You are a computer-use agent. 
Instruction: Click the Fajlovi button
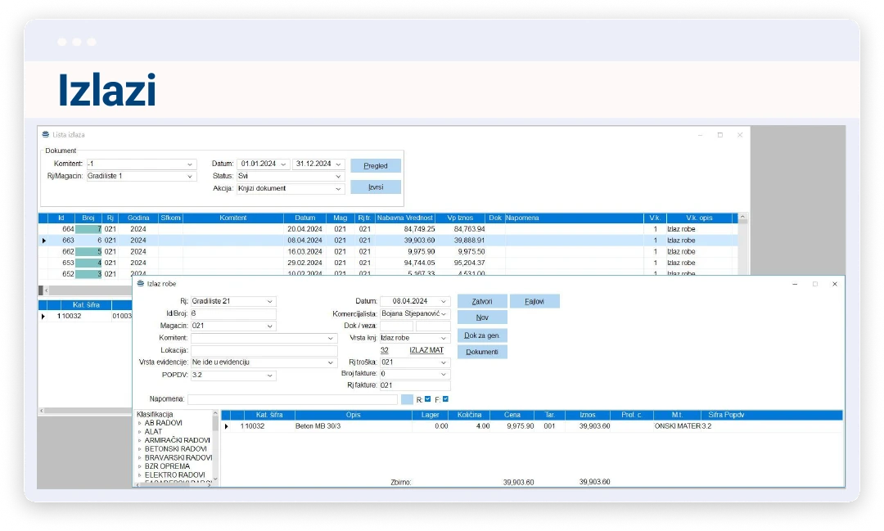tap(534, 301)
